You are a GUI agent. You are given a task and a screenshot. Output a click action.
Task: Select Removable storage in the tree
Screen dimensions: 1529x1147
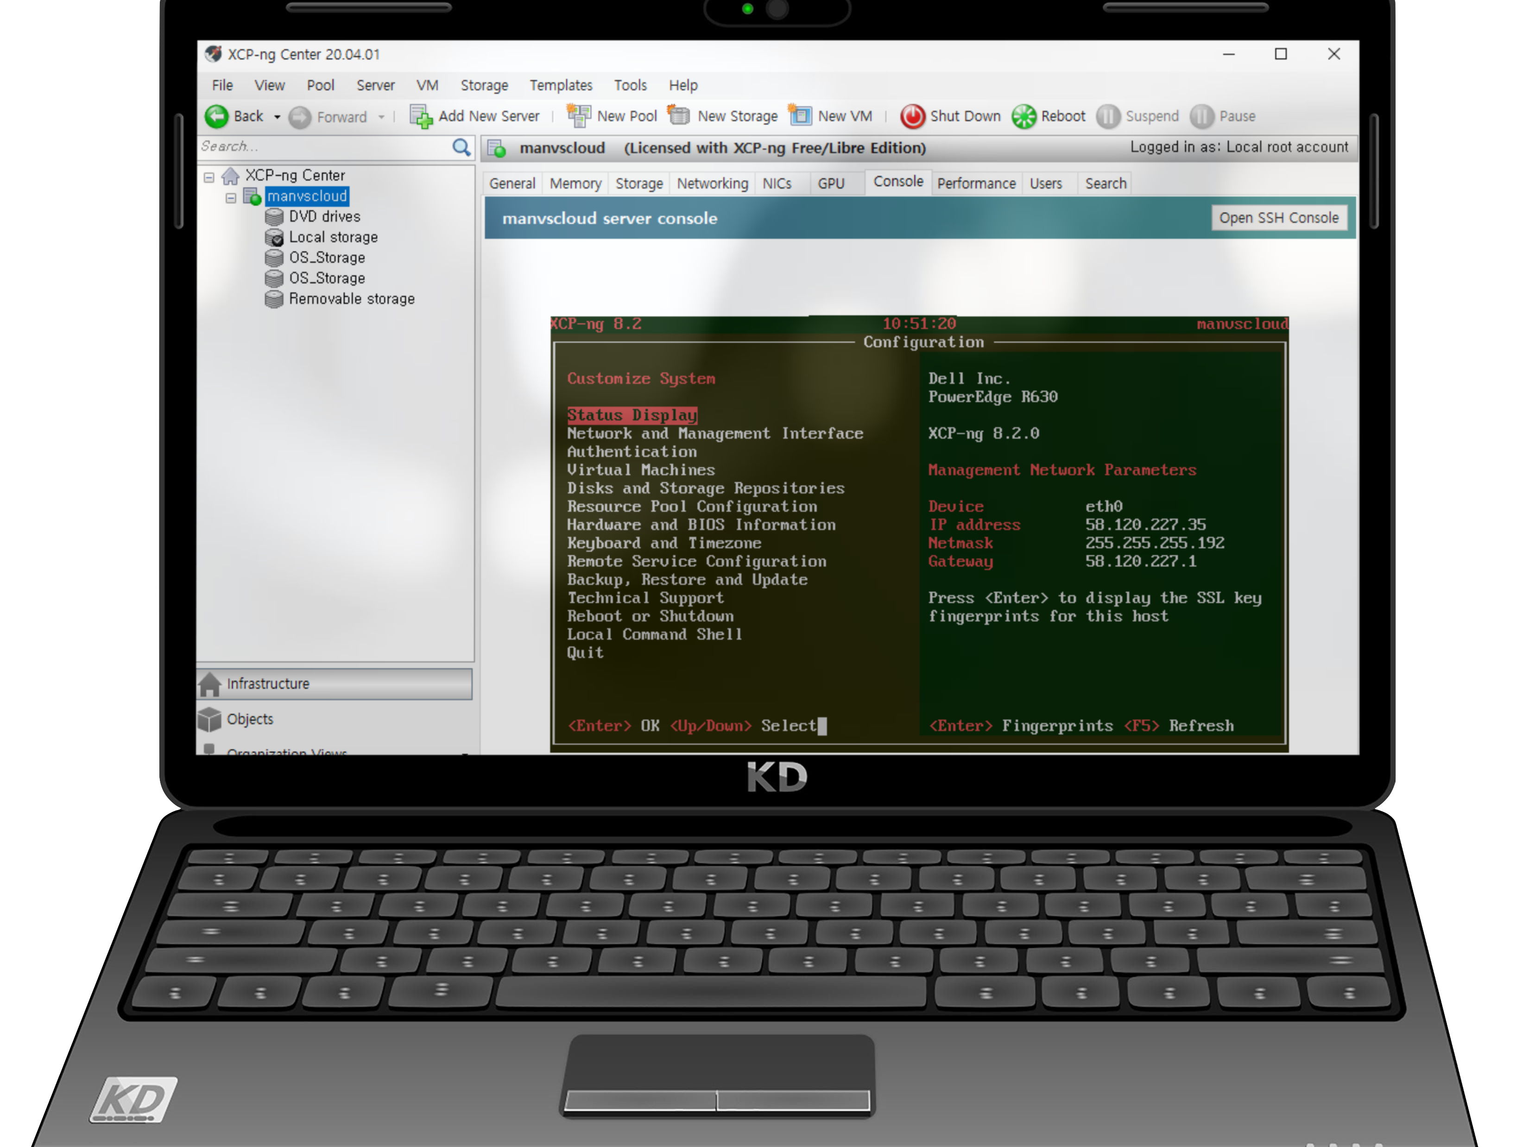pyautogui.click(x=351, y=298)
